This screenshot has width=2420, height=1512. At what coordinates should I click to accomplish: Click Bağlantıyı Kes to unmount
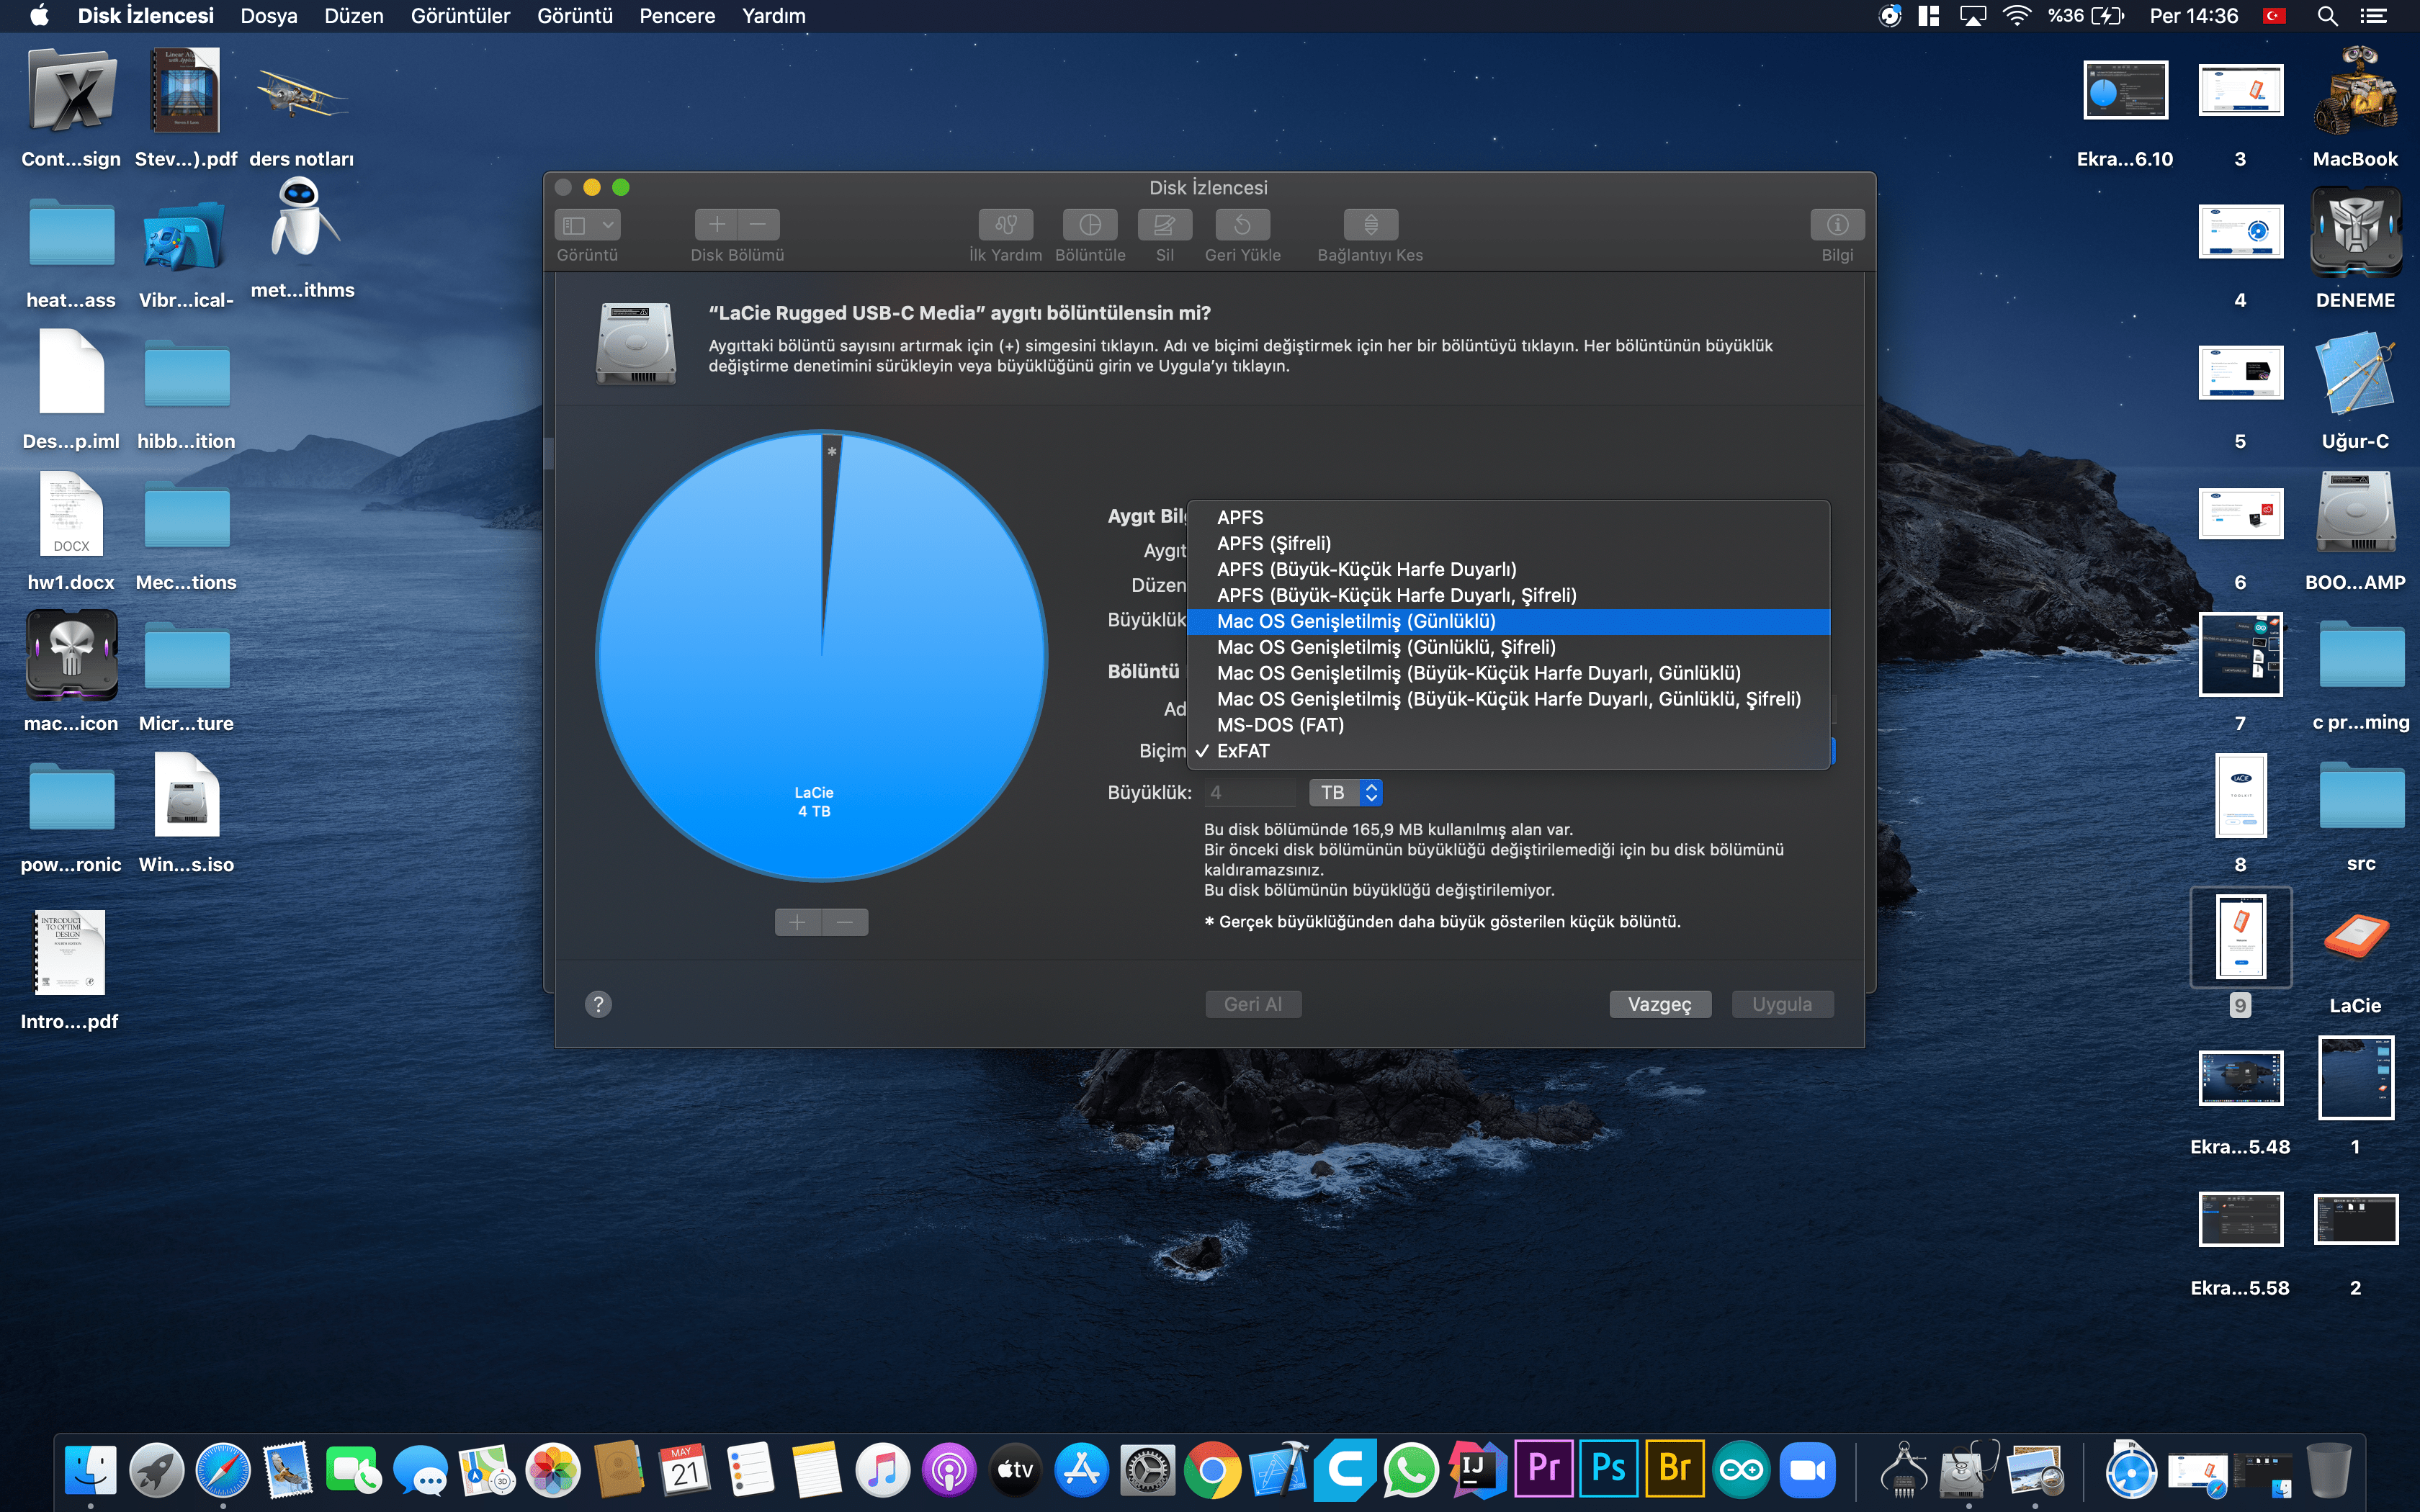point(1370,226)
